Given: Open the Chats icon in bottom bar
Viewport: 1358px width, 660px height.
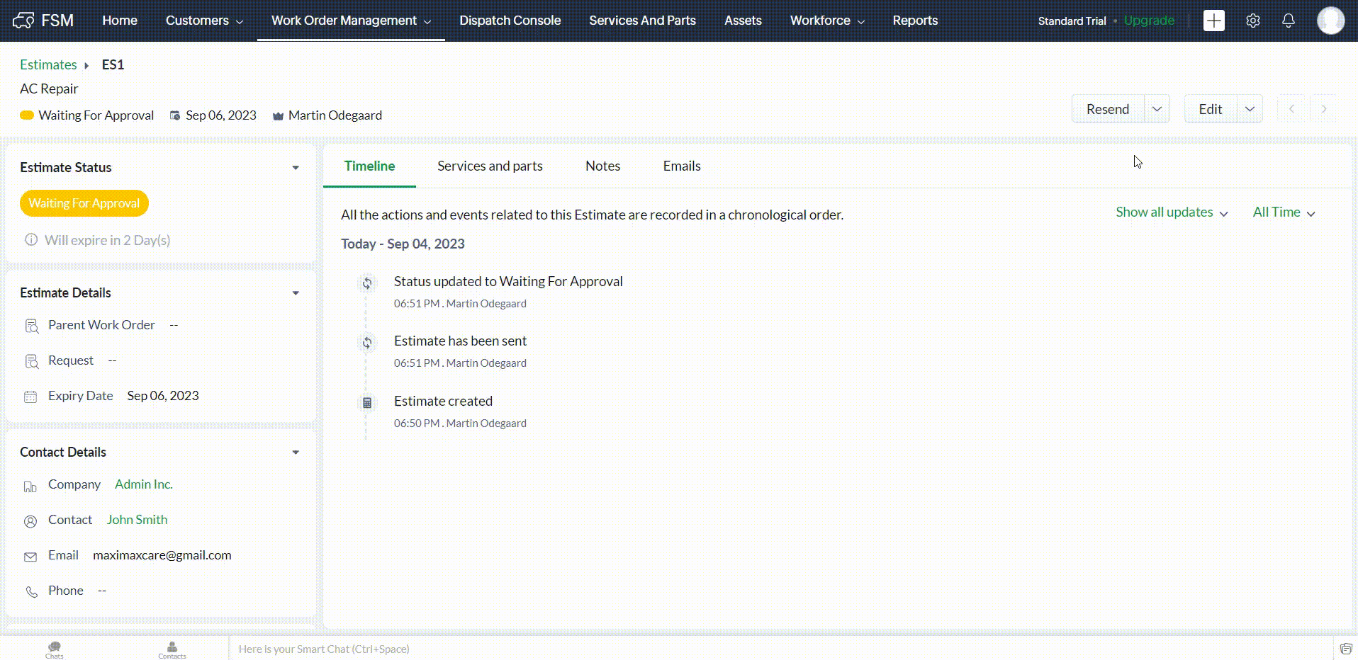Looking at the screenshot, I should [x=55, y=649].
